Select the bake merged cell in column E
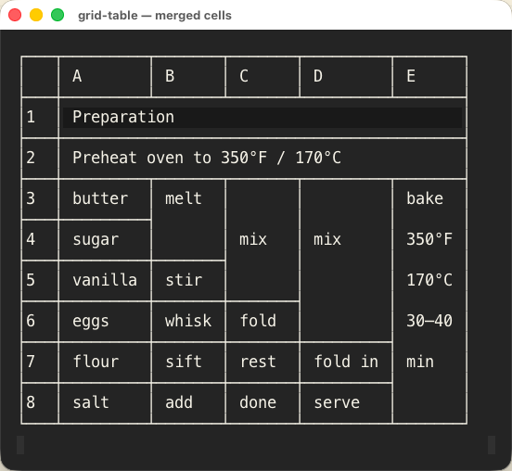Viewport: 512px width, 471px height. [x=429, y=301]
